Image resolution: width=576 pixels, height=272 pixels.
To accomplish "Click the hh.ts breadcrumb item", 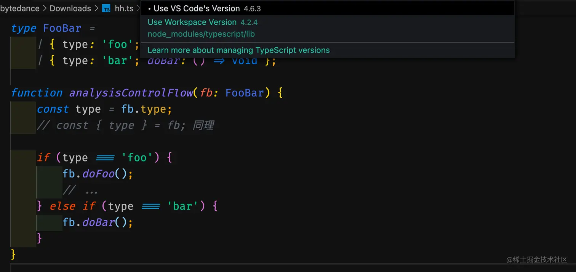I will [124, 8].
